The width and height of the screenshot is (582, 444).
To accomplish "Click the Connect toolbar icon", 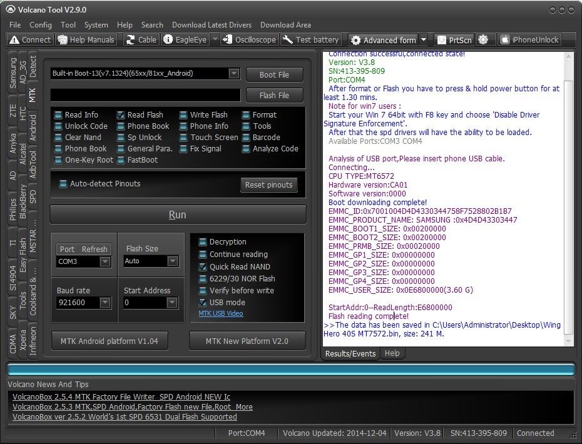I will (15, 40).
